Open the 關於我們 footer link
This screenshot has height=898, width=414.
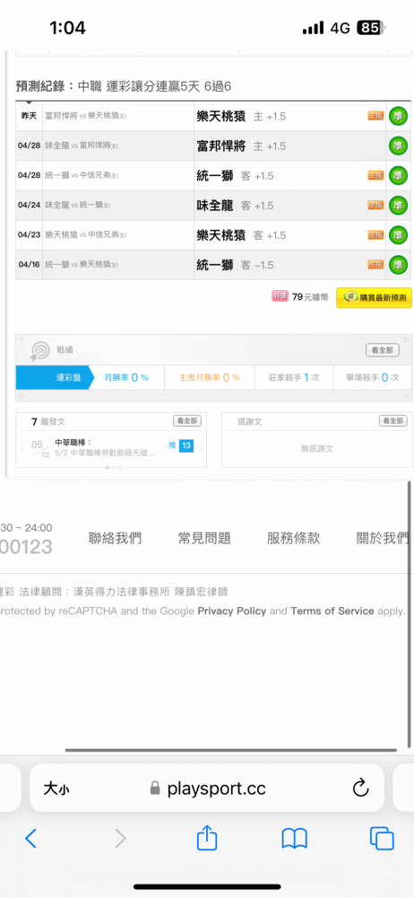(x=383, y=538)
